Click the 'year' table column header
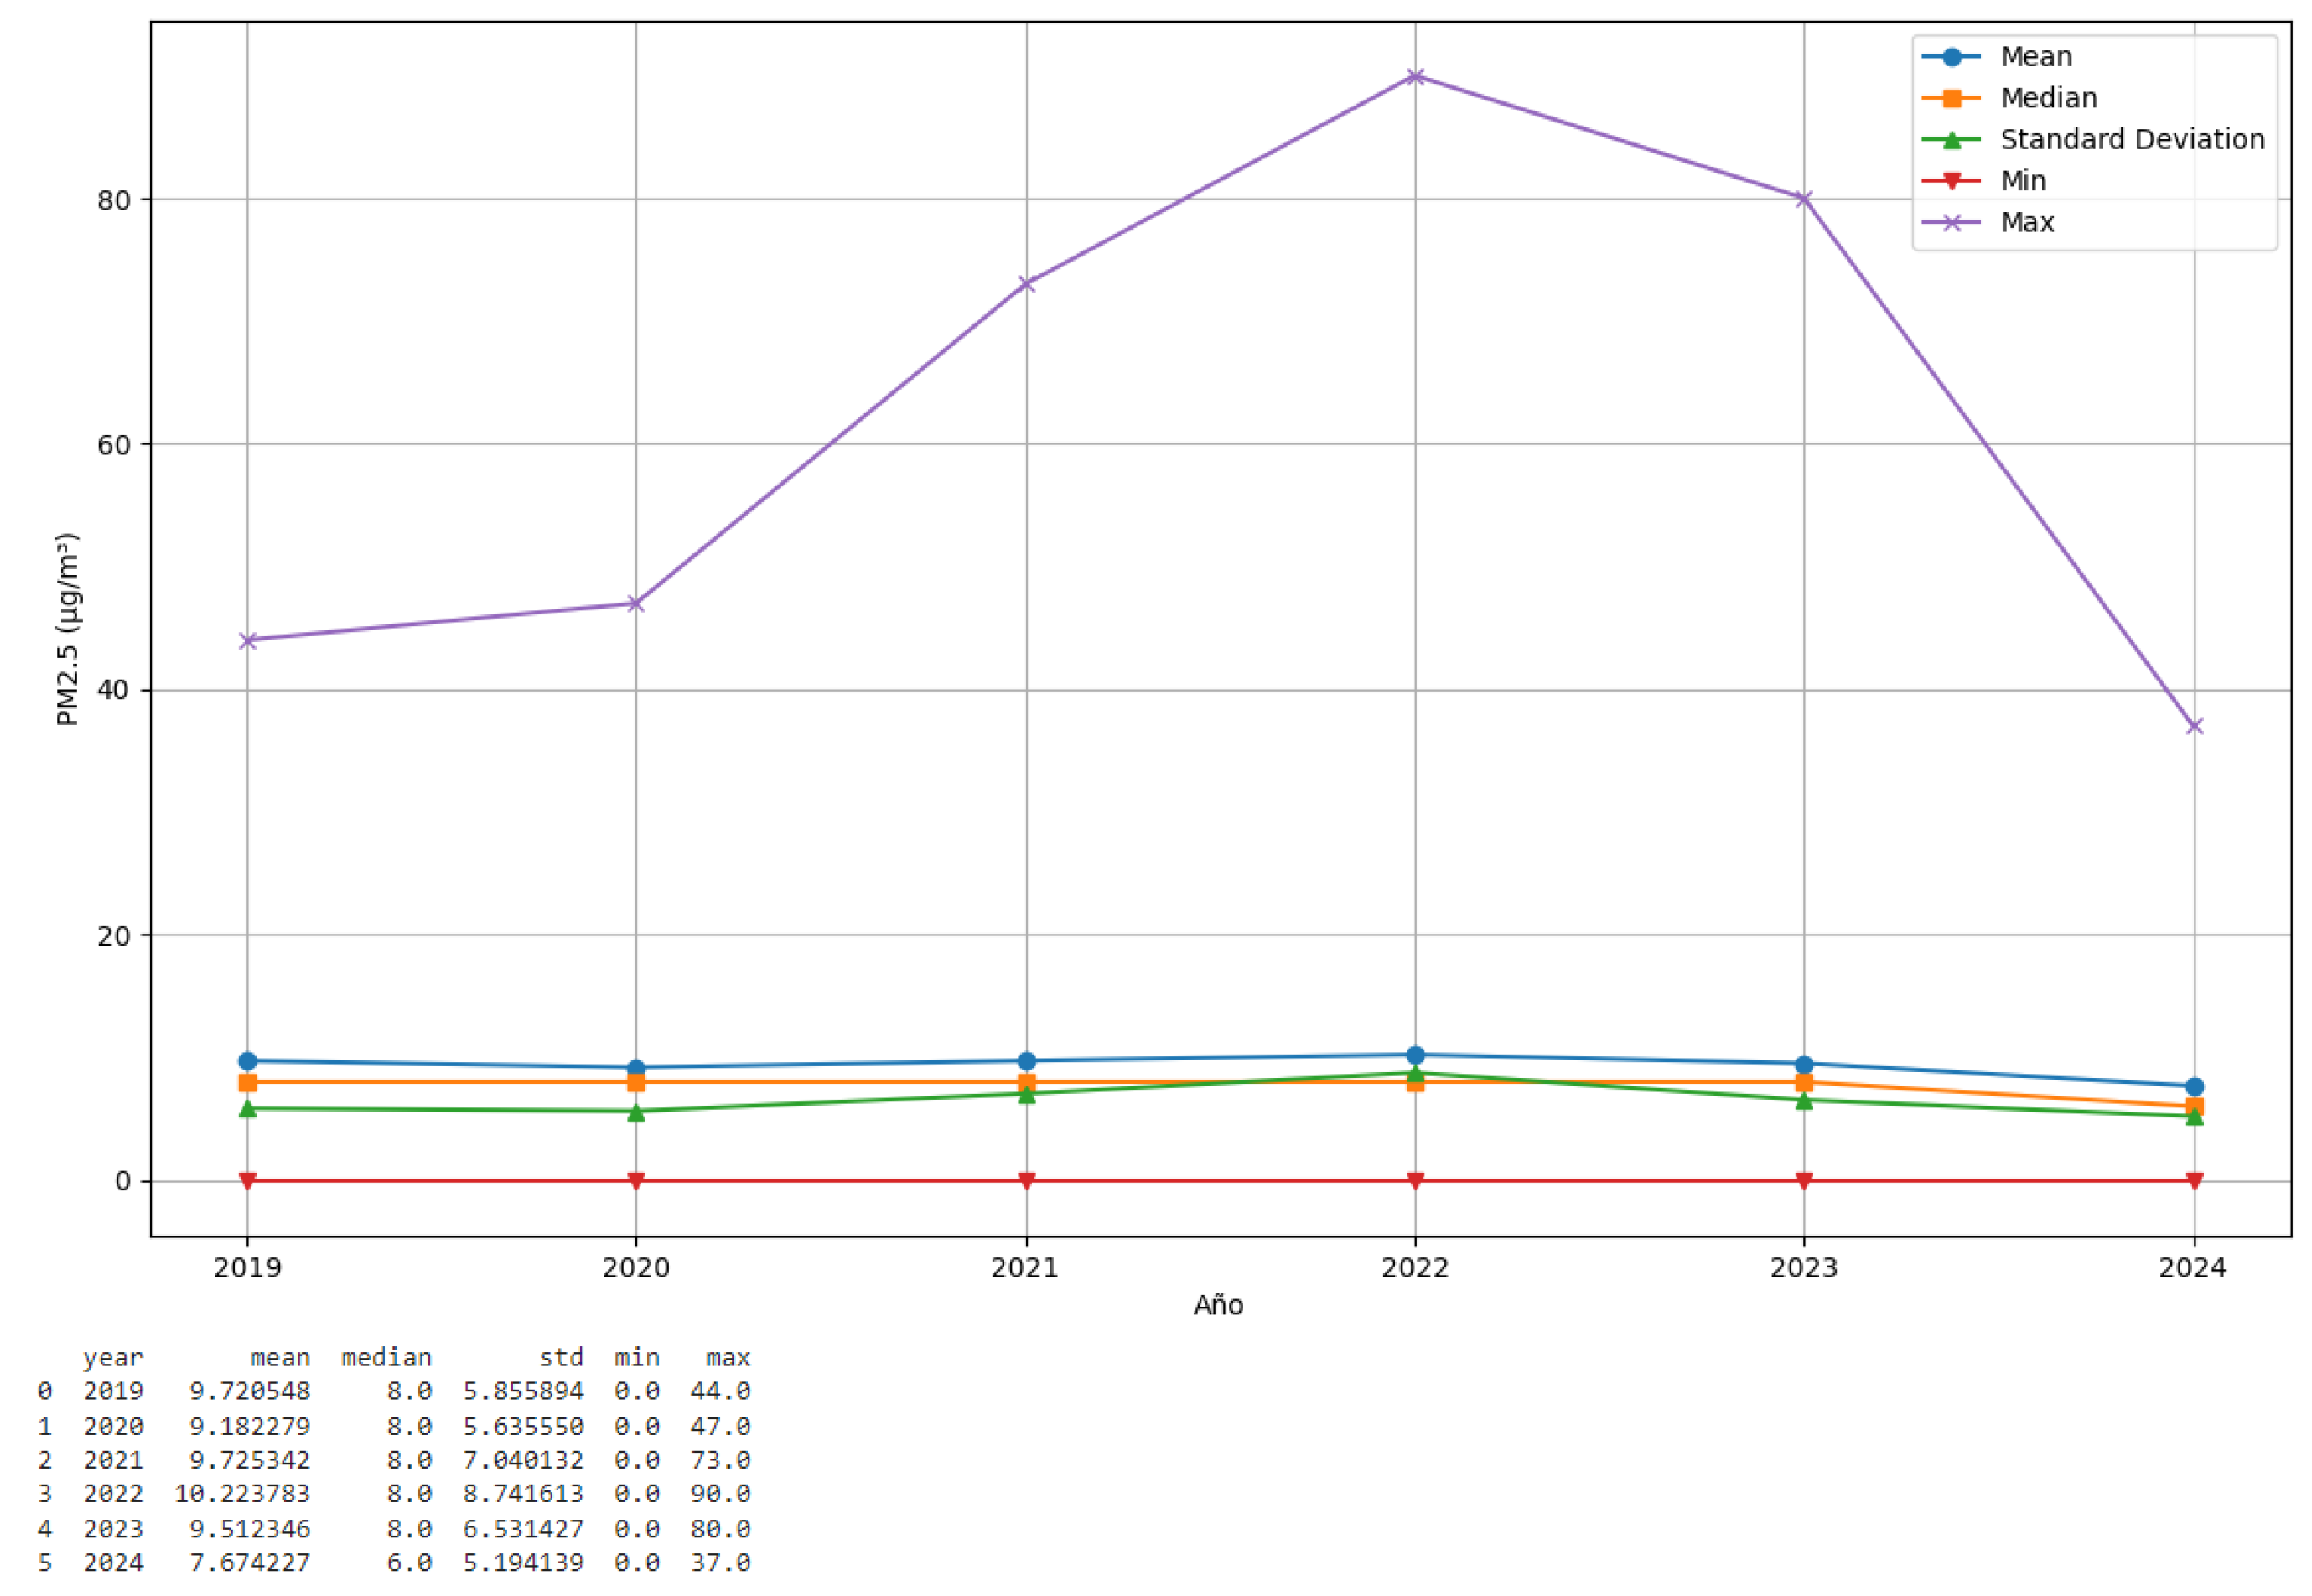2312x1596 pixels. tap(113, 1358)
